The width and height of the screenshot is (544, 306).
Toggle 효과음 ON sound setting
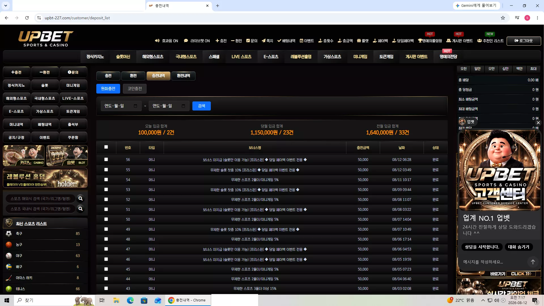pyautogui.click(x=167, y=41)
